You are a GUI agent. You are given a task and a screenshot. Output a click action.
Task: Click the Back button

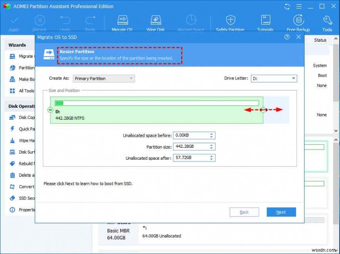click(x=244, y=212)
